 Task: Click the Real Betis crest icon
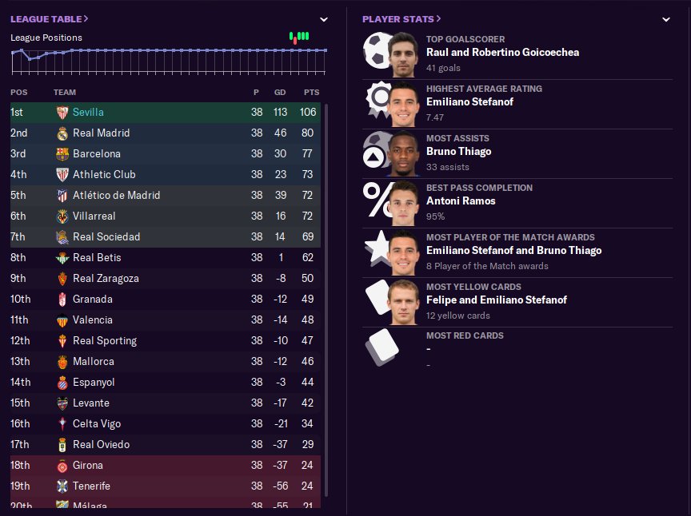click(x=62, y=258)
